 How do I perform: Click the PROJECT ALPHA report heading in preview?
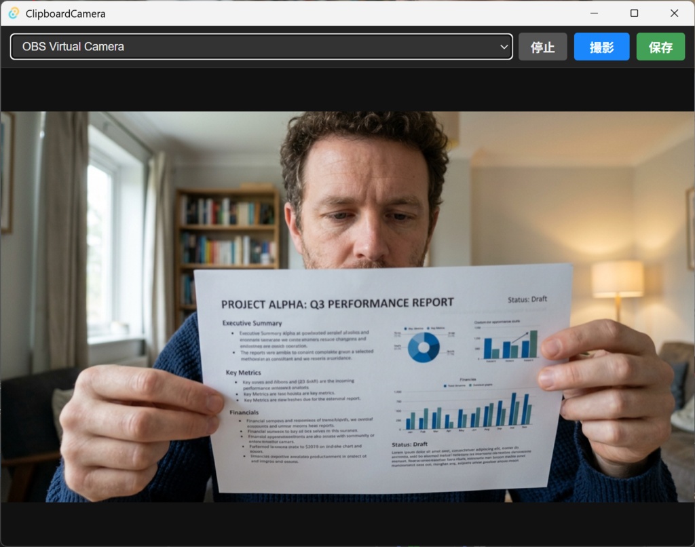337,303
